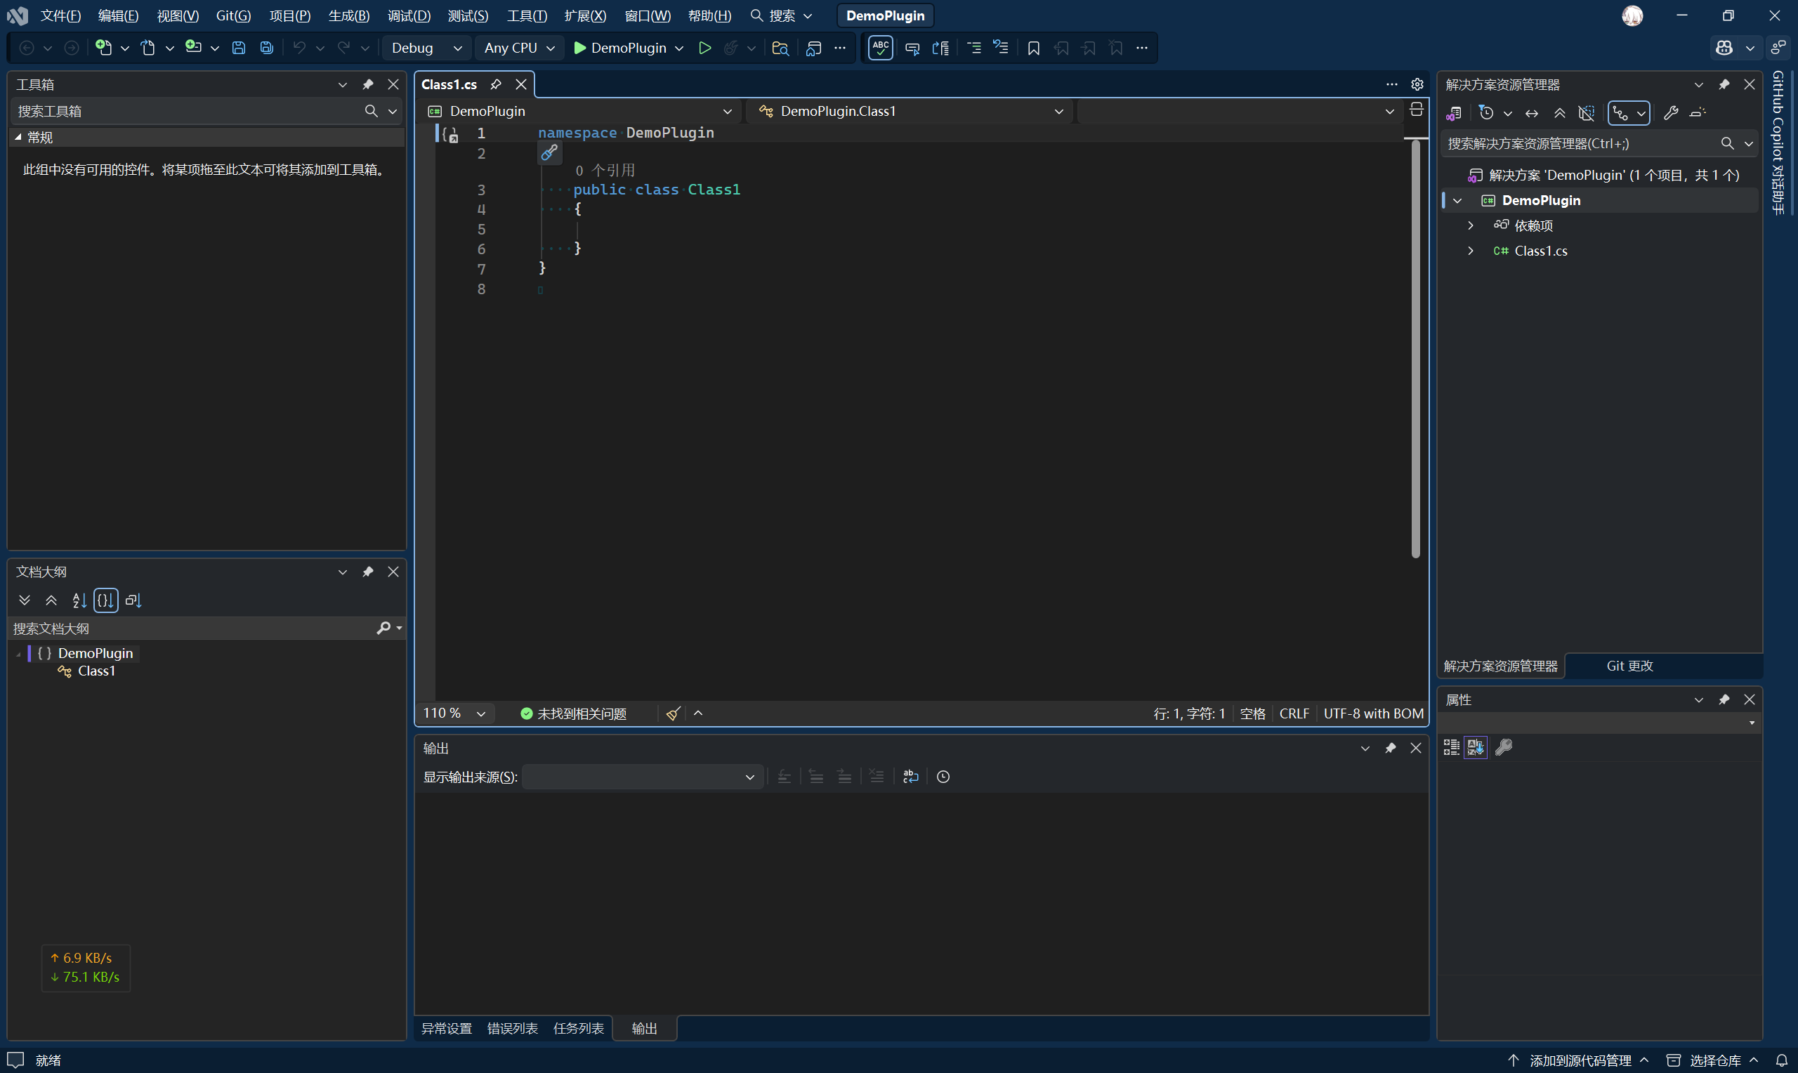Pin the Class1.cs tab
This screenshot has width=1798, height=1073.
(495, 84)
